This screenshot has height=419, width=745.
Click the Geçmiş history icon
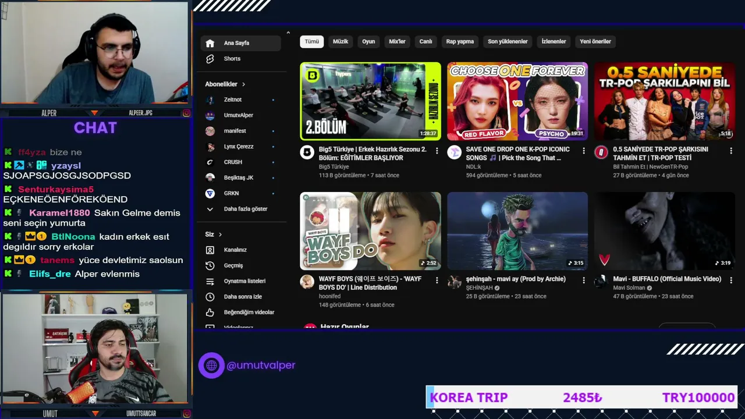click(210, 265)
